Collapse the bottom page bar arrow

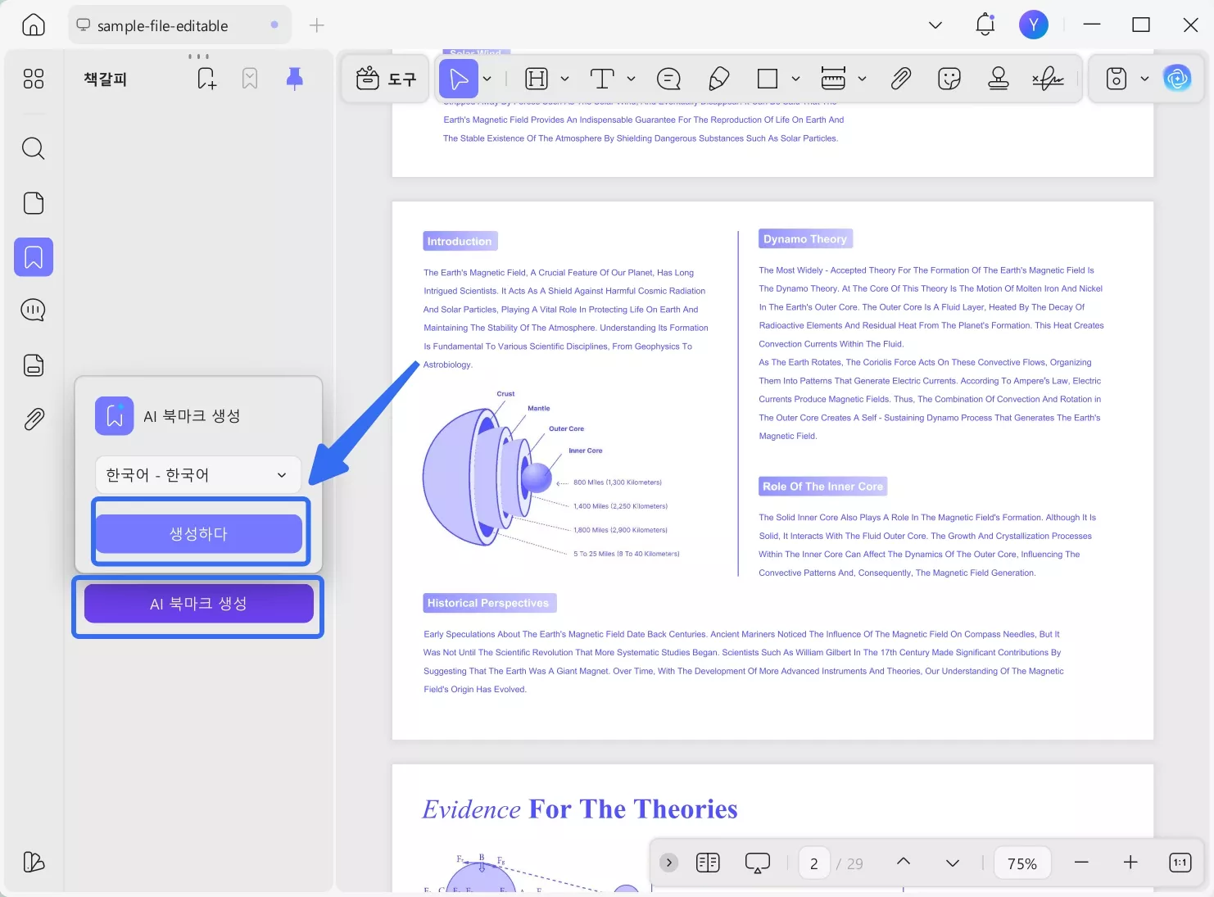coord(669,863)
